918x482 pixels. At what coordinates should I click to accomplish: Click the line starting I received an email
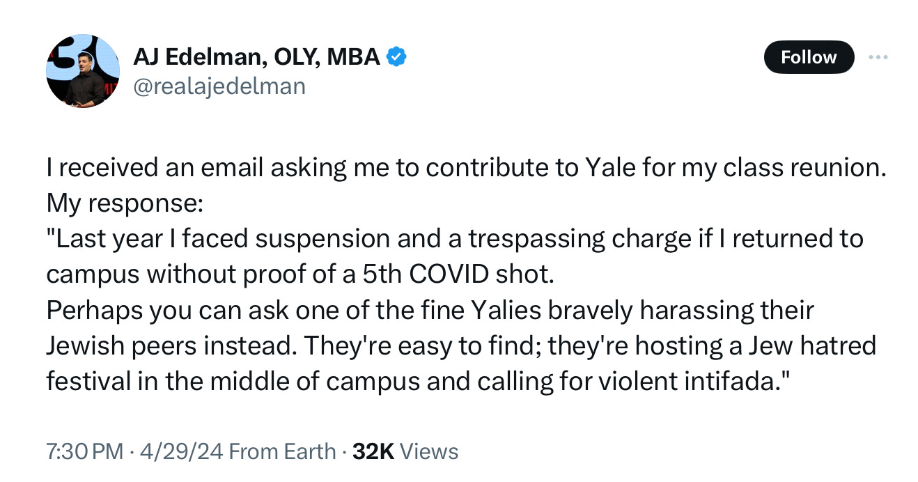point(466,168)
